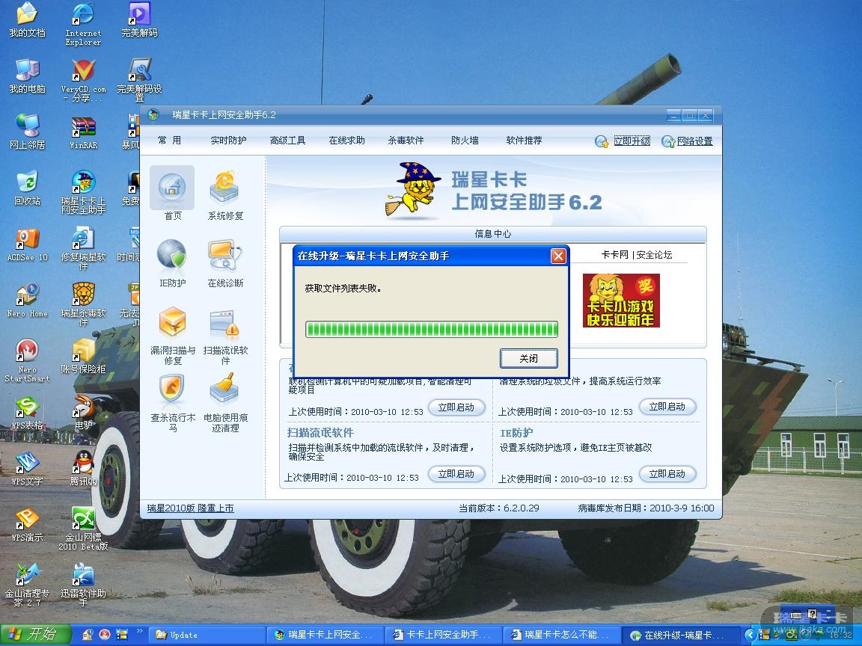The width and height of the screenshot is (862, 646).
Task: Open the 网络设置 link
Action: tap(694, 141)
